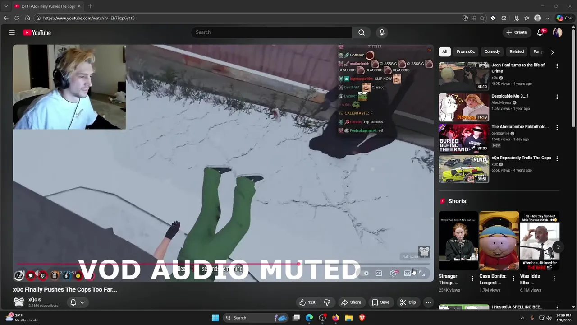577x325 pixels.
Task: Open browser extensions puzzle icon
Action: [x=504, y=18]
